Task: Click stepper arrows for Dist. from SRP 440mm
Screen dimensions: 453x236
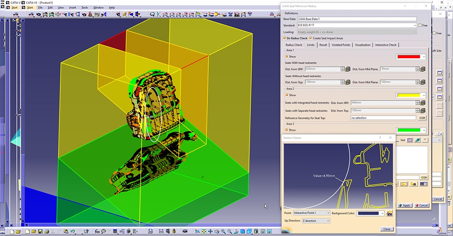Action: 418,103
